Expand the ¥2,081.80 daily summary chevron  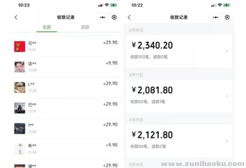coord(226,96)
